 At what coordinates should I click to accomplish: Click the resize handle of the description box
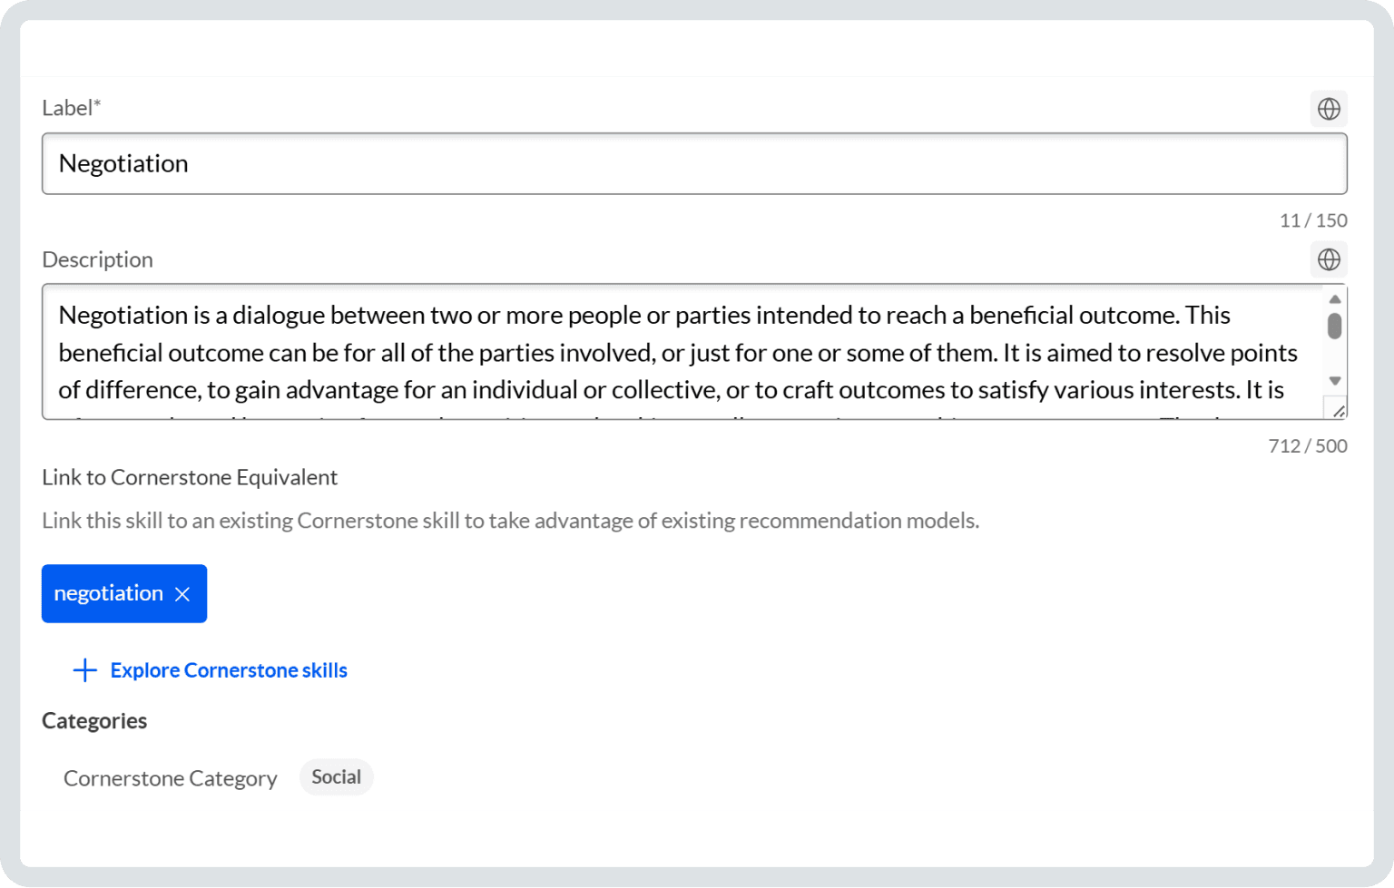[x=1340, y=411]
